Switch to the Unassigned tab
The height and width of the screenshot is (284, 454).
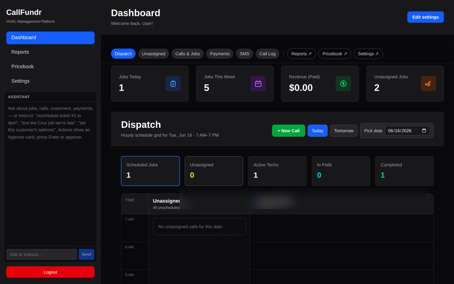pyautogui.click(x=153, y=54)
